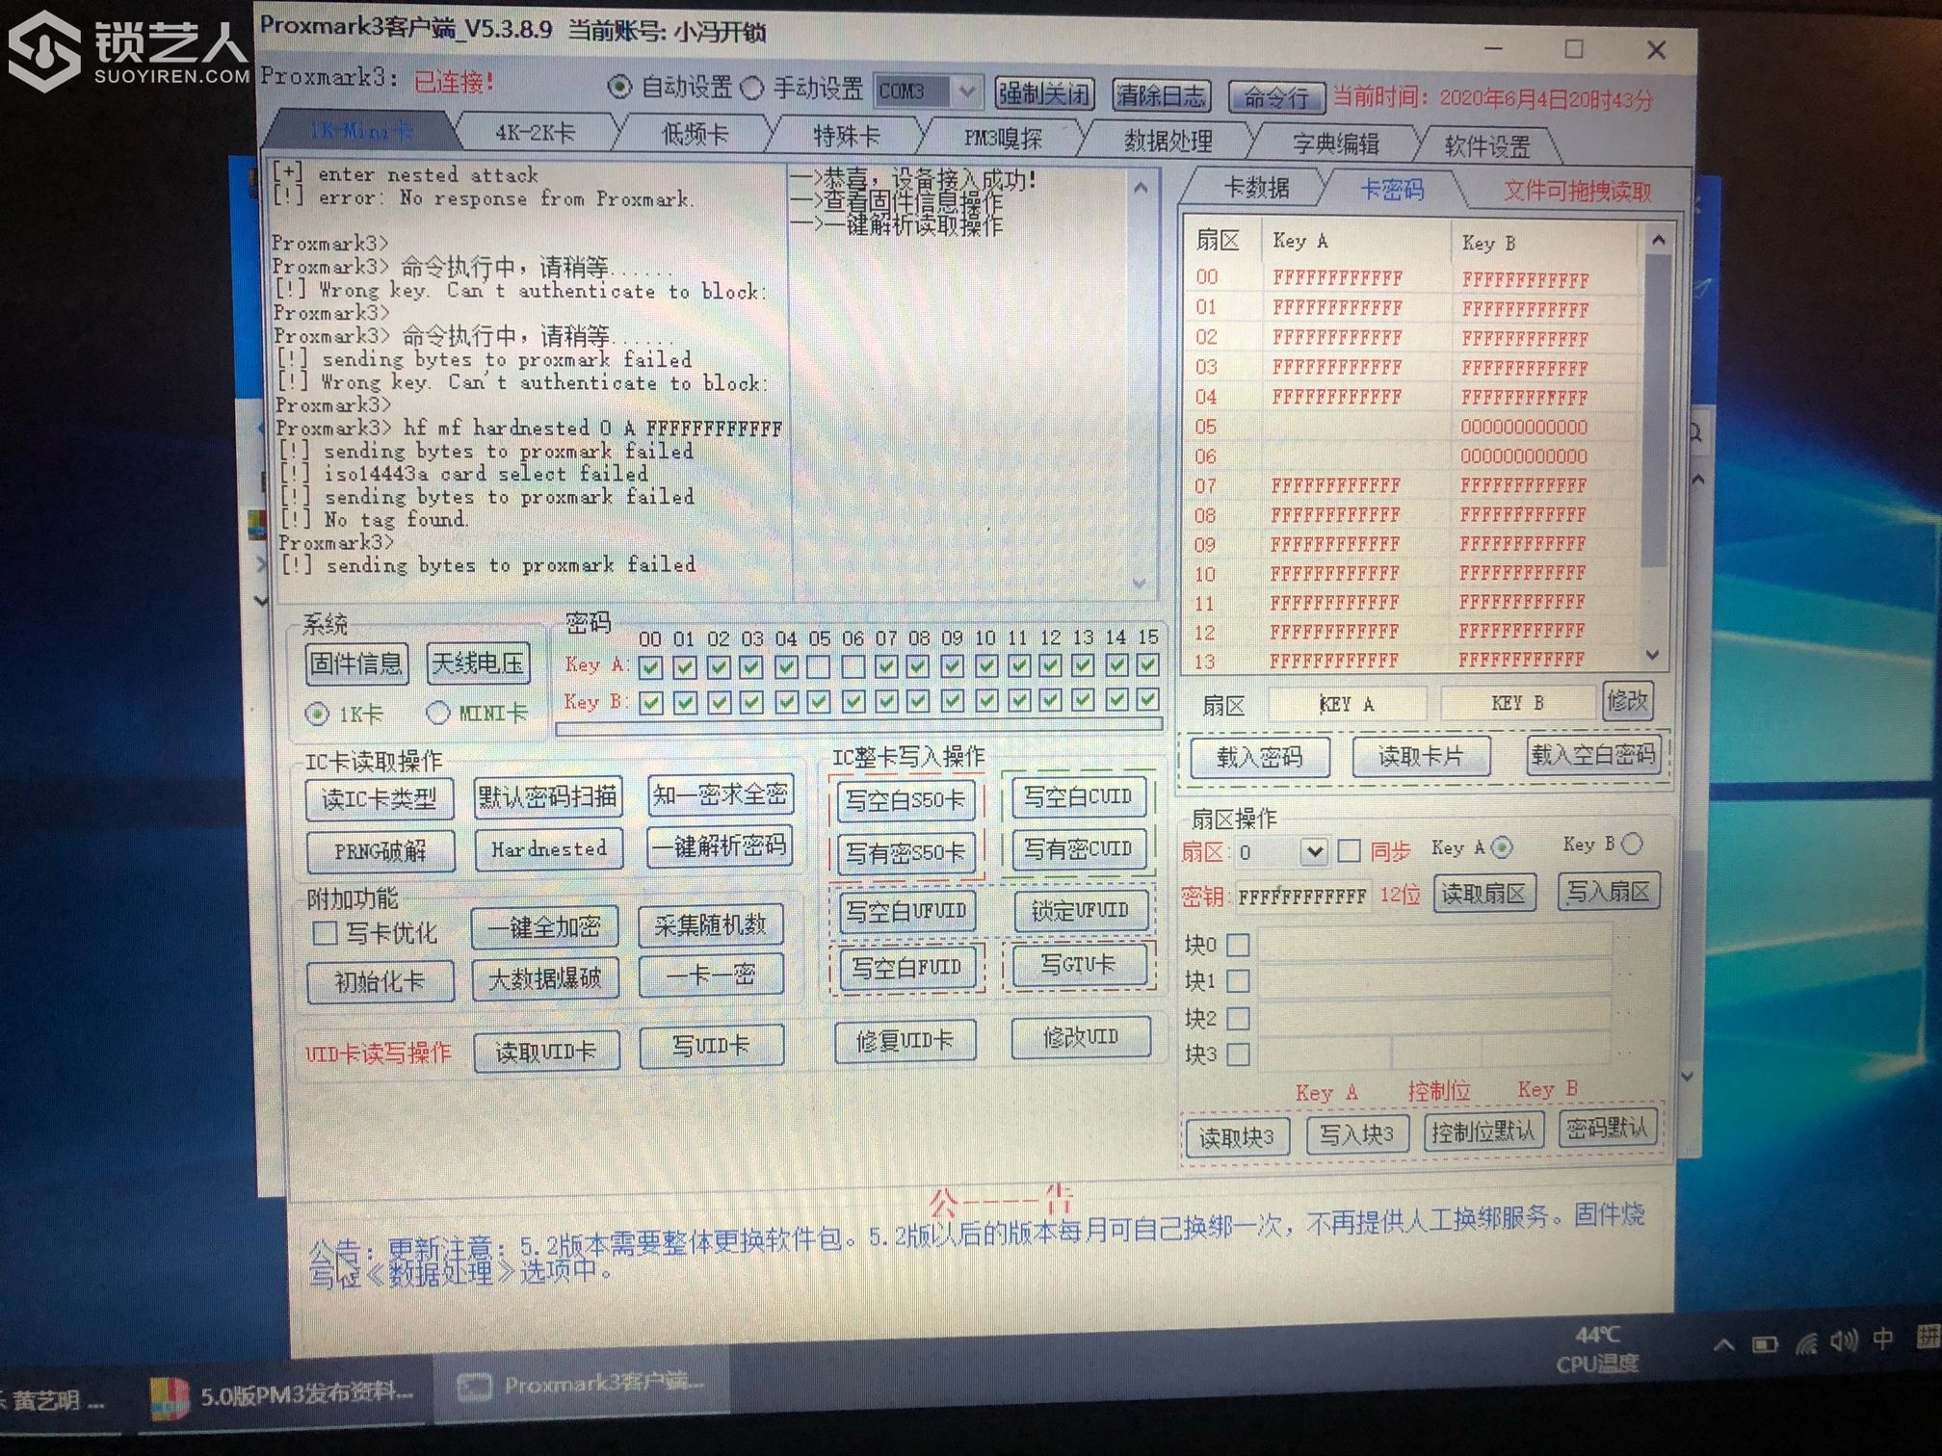
Task: Click the 清除日志 button
Action: 1161,95
